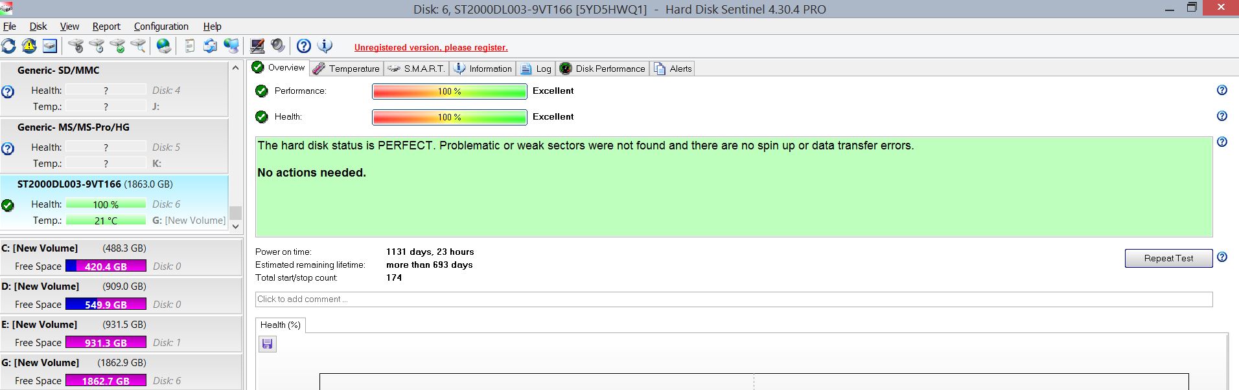The height and width of the screenshot is (390, 1239).
Task: Open the Disk menu
Action: [x=38, y=27]
